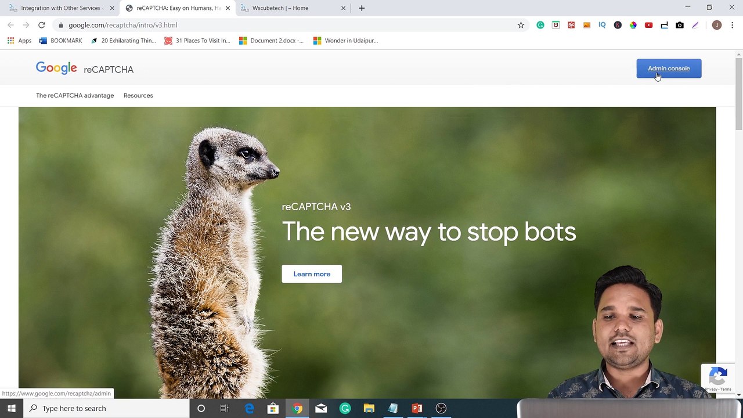Close the Integration with Other Services tab
This screenshot has height=418, width=743.
click(x=112, y=8)
